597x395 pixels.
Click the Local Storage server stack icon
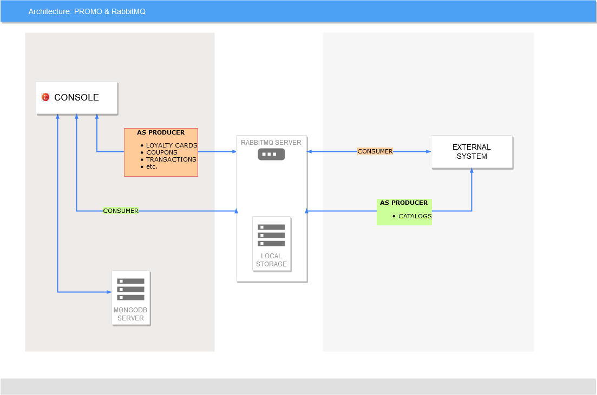pyautogui.click(x=271, y=236)
